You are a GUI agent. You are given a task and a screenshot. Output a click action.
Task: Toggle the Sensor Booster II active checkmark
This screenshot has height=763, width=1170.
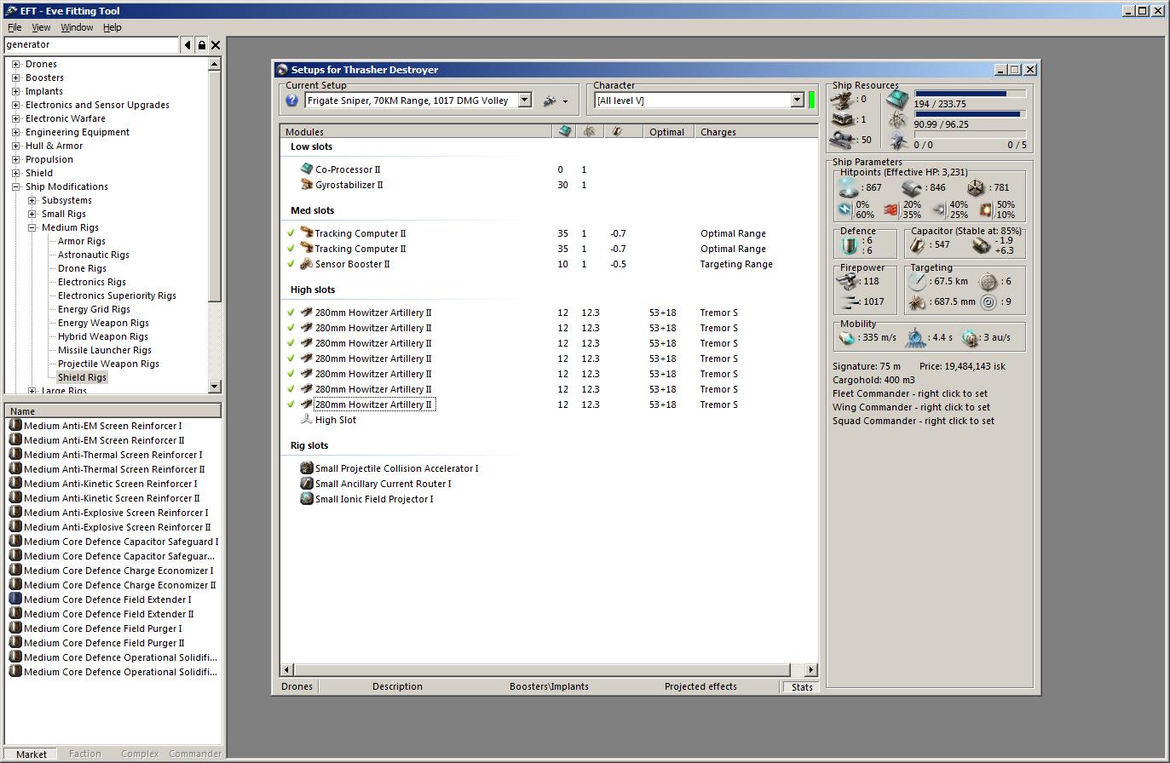291,264
